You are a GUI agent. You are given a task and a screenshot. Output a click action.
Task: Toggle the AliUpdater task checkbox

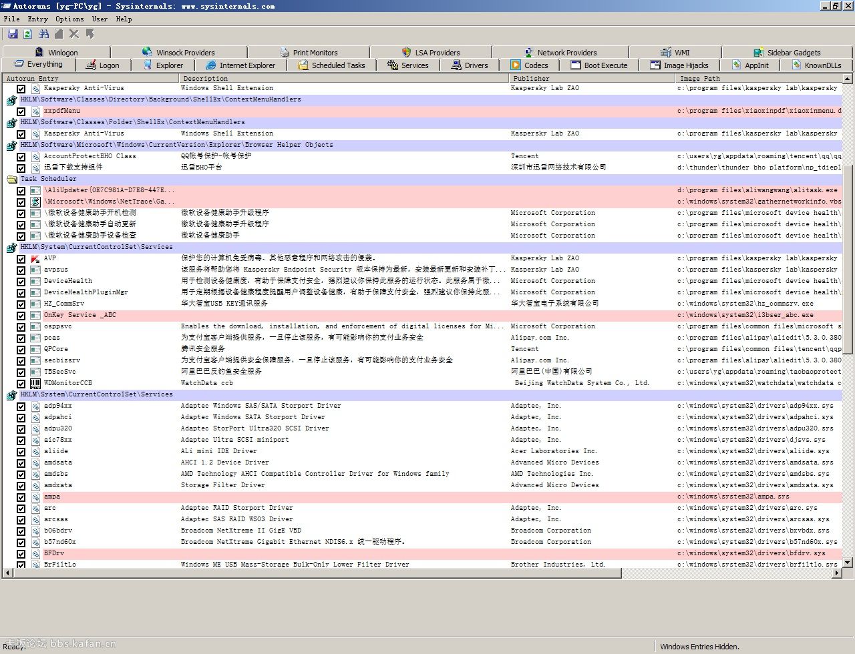coord(21,191)
